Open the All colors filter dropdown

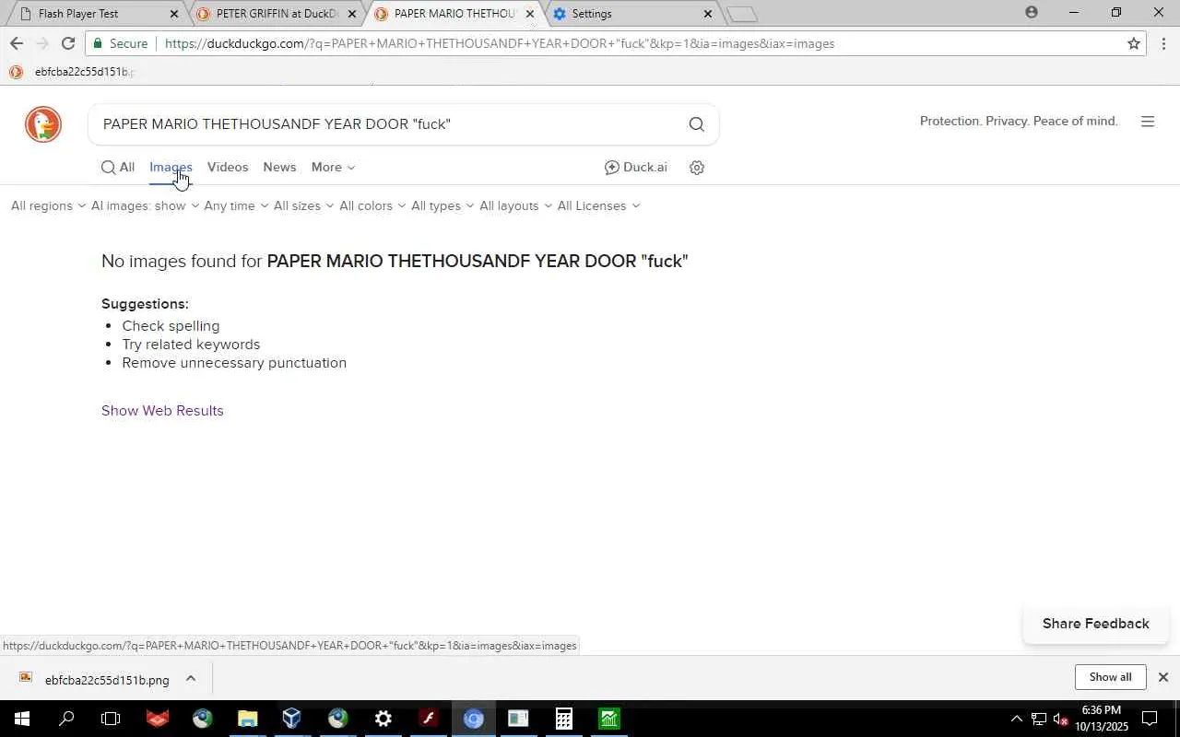pyautogui.click(x=372, y=206)
